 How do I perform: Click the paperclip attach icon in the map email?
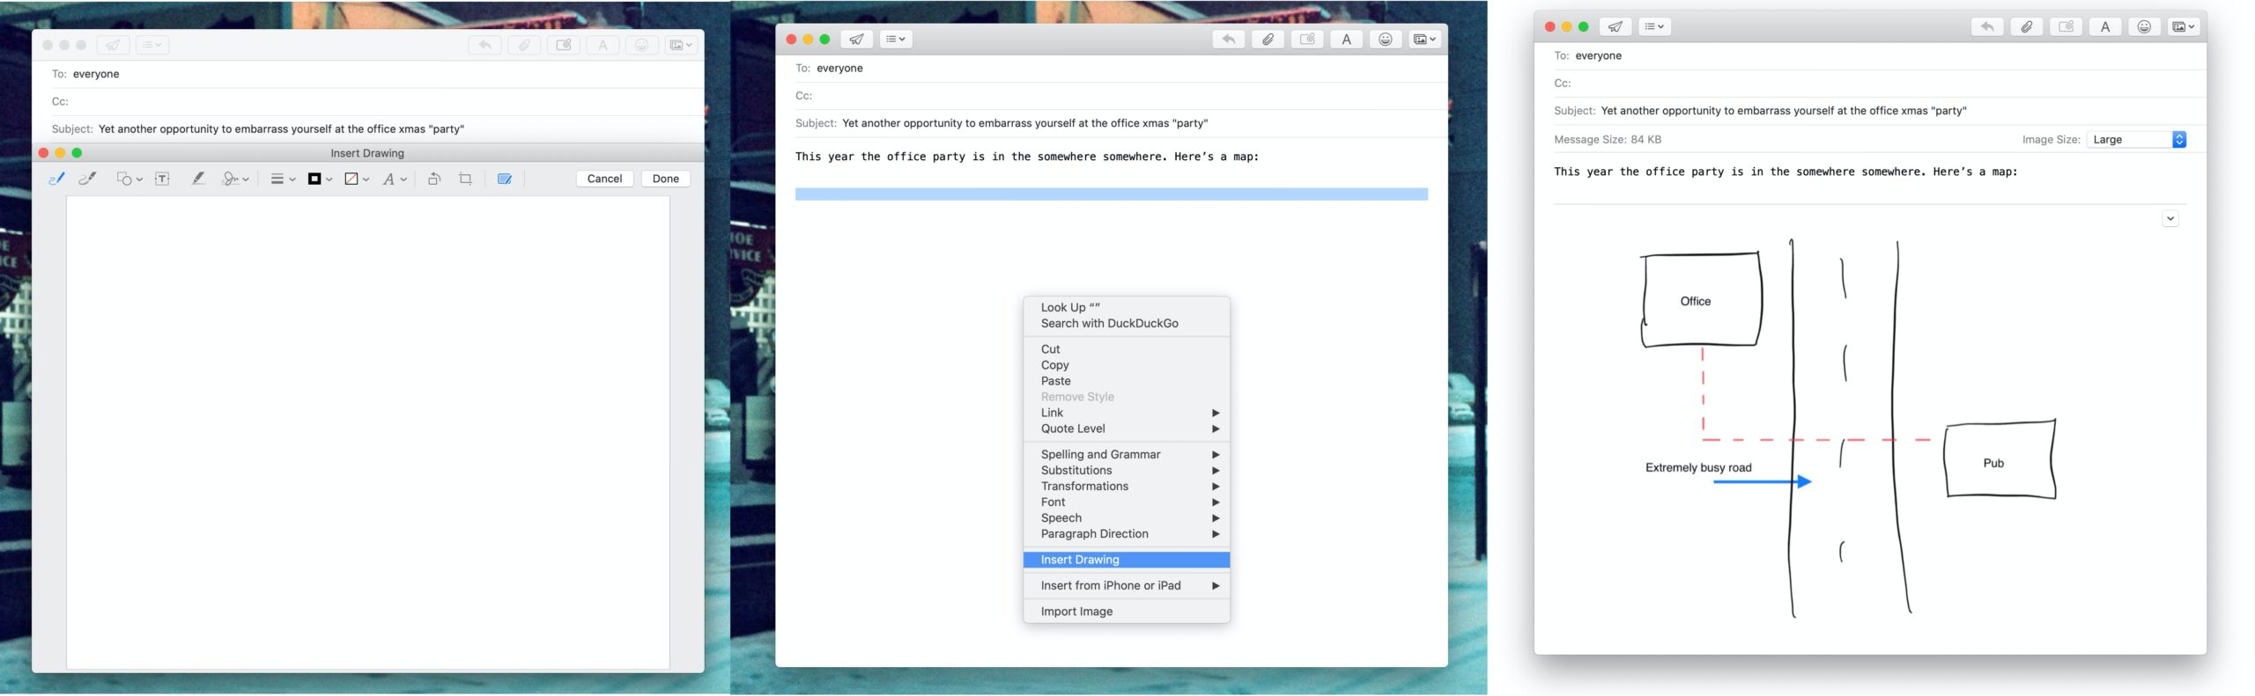(x=2026, y=27)
